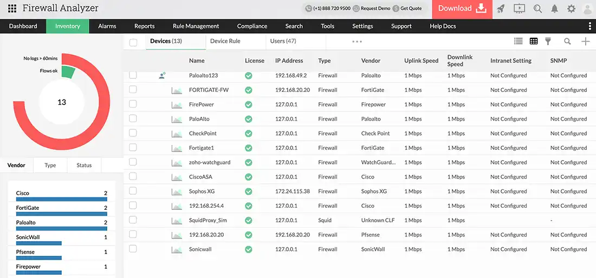Open the vertical dots menu in nav bar
The image size is (596, 278).
[x=590, y=26]
